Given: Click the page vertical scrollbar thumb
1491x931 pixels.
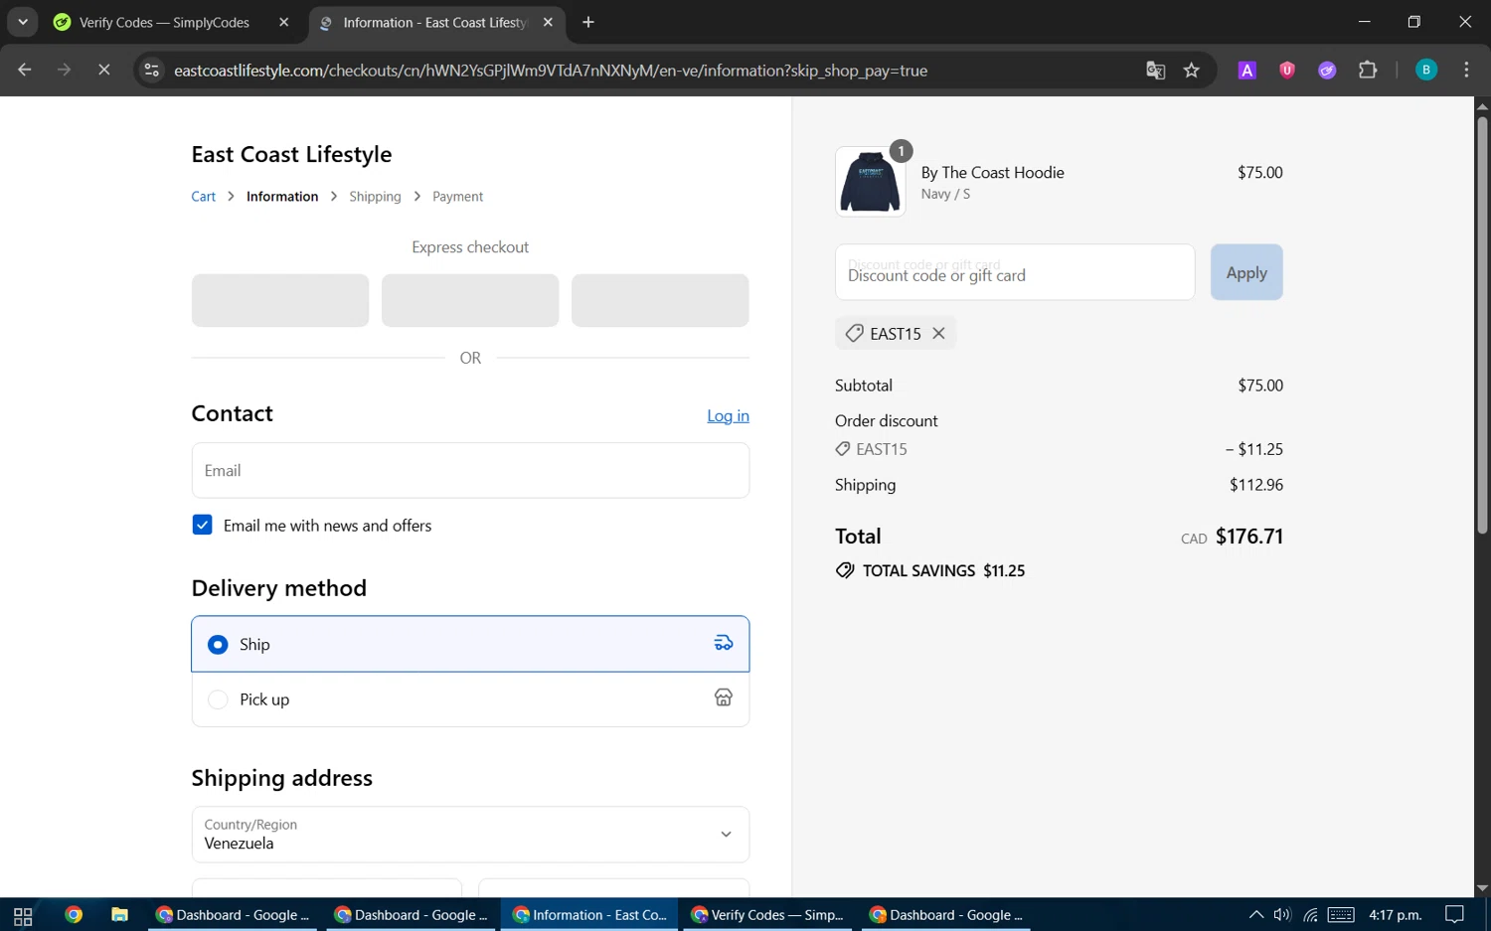Looking at the screenshot, I should pyautogui.click(x=1482, y=326).
